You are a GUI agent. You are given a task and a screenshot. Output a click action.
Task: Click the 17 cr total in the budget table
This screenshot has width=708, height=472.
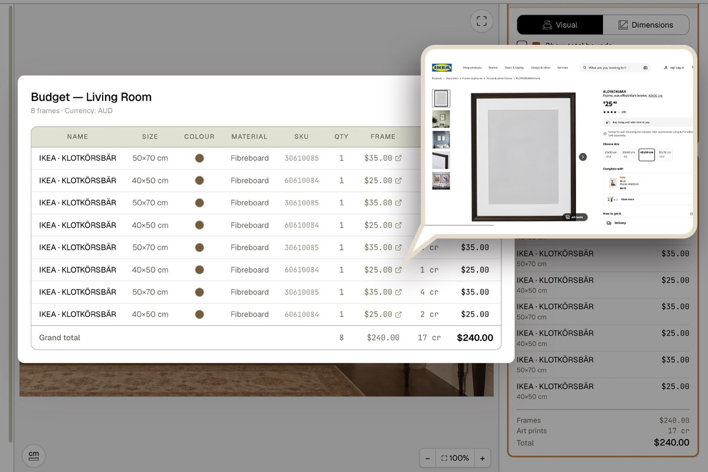429,338
